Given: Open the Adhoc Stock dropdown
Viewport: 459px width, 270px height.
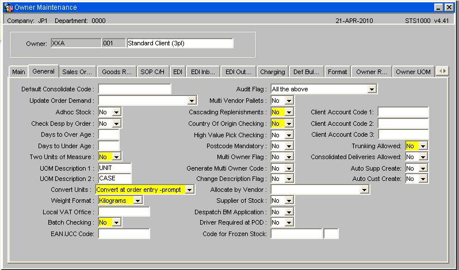Looking at the screenshot, I should pos(117,112).
